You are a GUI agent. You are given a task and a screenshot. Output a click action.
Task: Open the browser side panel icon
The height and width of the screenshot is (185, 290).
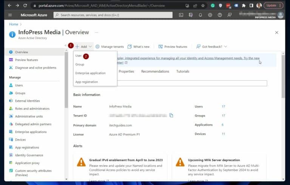(251, 6)
